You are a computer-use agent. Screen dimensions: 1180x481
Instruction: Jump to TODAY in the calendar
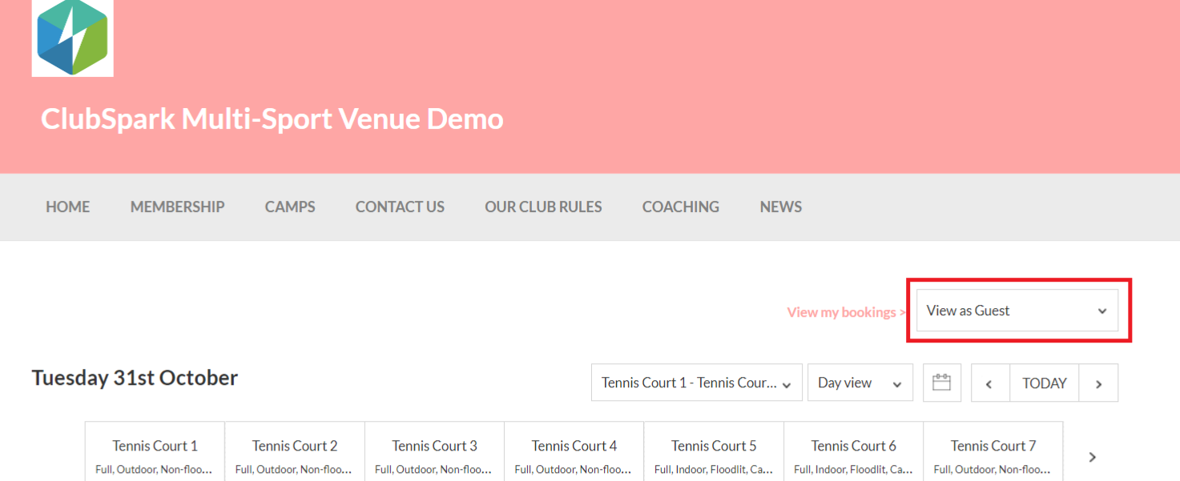coord(1045,383)
